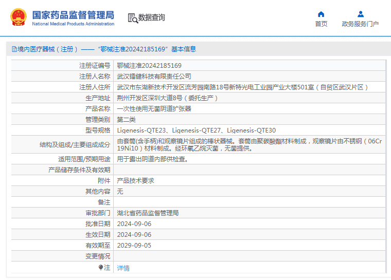Select product name 一次性使用无菌阴道扩张器
Screen dimensions: 391x280
(x=154, y=108)
